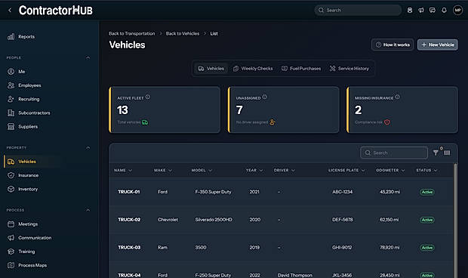
Task: Collapse the Process sidebar section
Action: (88, 210)
